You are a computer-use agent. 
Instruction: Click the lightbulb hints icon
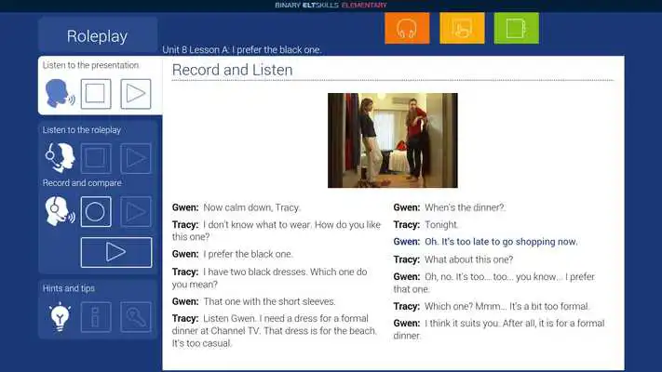point(60,317)
